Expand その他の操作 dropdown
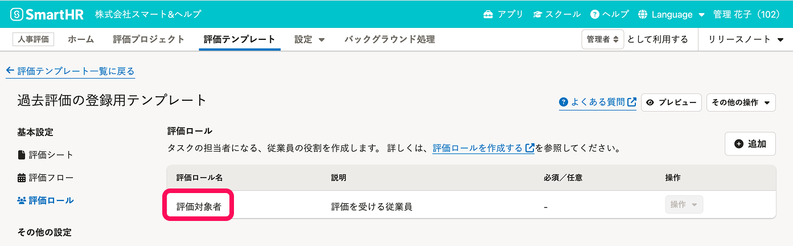Viewport: 793px width, 246px height. tap(741, 102)
